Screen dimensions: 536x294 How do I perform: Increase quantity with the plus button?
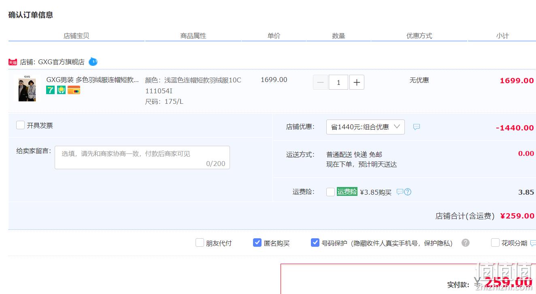[x=357, y=82]
